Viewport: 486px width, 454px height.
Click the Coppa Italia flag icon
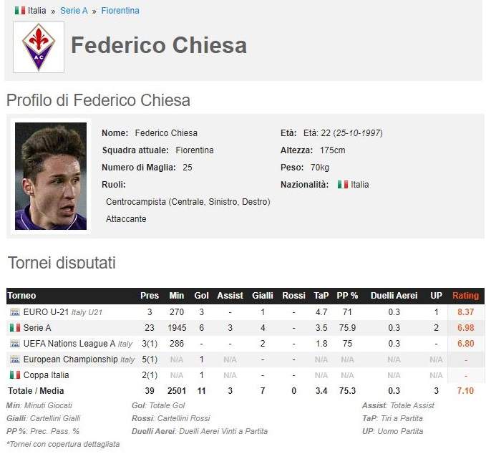pyautogui.click(x=15, y=375)
